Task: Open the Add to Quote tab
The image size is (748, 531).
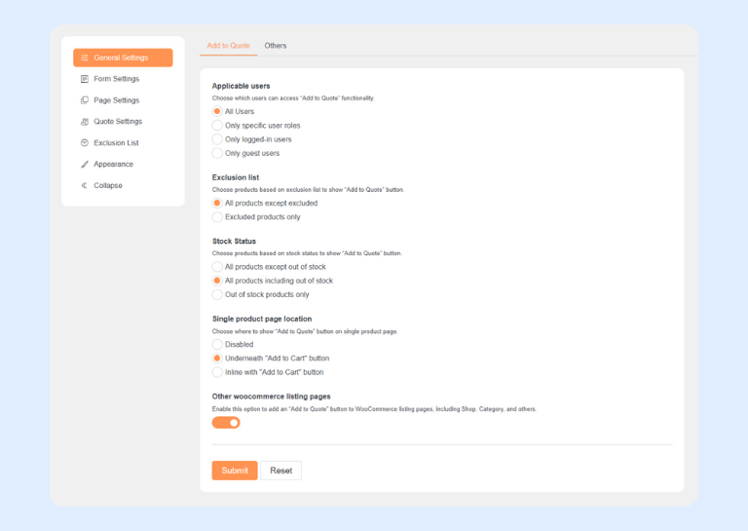Action: (x=228, y=46)
